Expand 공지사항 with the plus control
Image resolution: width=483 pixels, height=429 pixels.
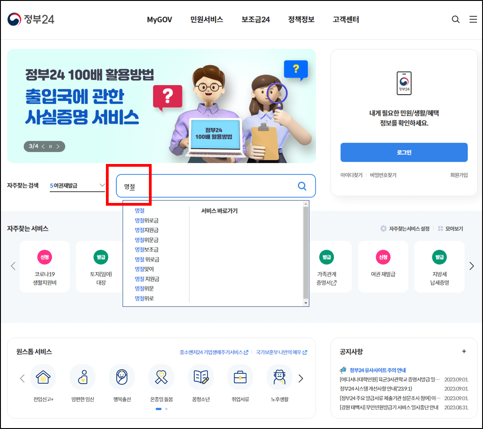(464, 352)
